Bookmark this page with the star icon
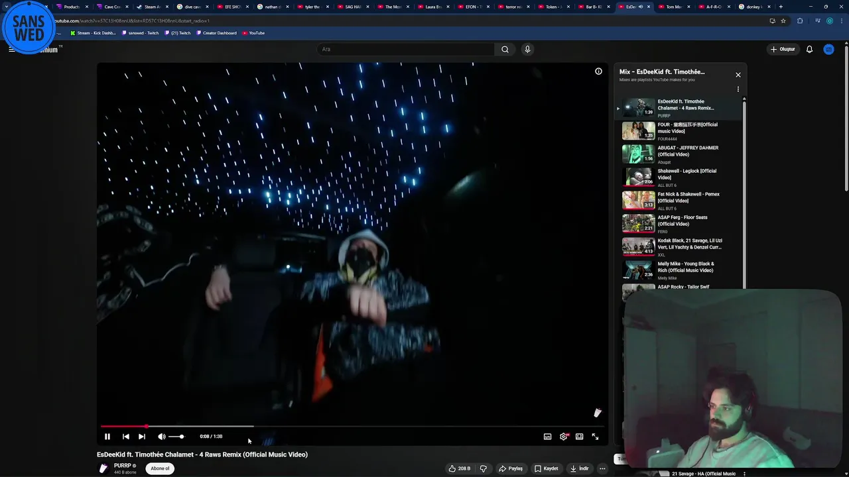This screenshot has width=849, height=477. coord(783,21)
